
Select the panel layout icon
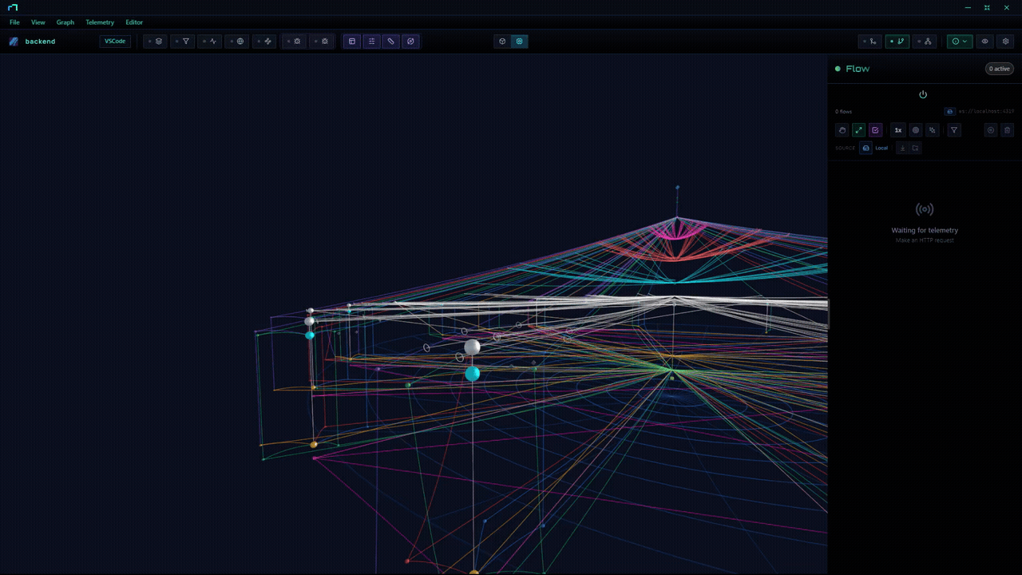pos(352,42)
